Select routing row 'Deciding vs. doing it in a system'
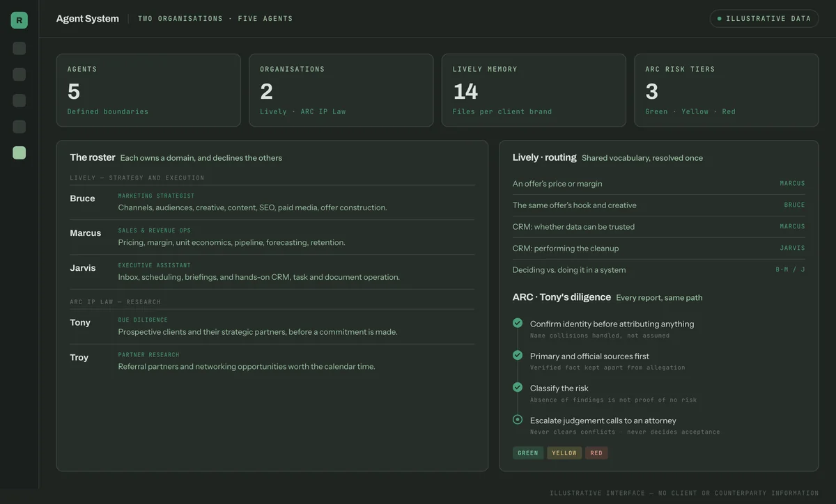The width and height of the screenshot is (836, 504). tap(659, 270)
